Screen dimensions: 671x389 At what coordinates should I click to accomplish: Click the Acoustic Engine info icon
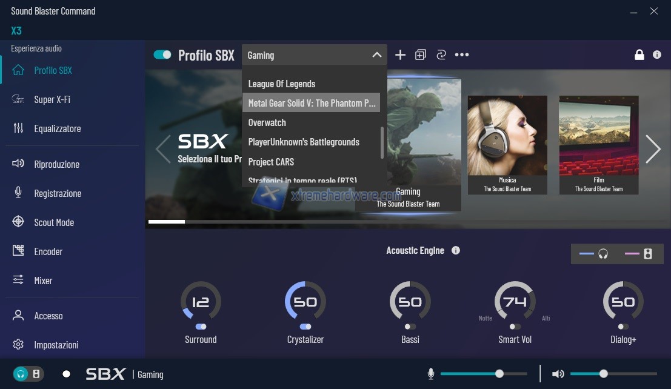coord(456,250)
